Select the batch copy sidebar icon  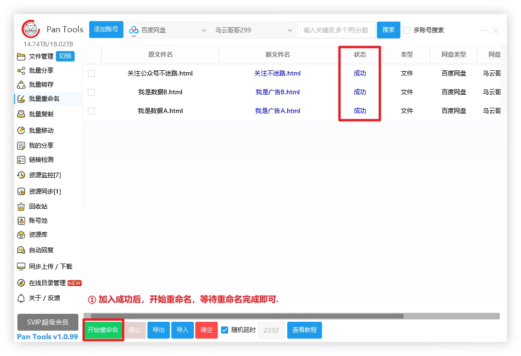[21, 114]
